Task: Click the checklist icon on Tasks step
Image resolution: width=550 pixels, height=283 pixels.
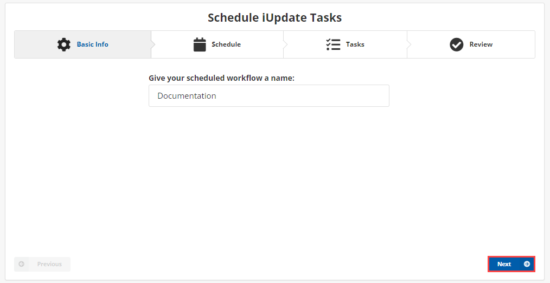Action: [333, 44]
